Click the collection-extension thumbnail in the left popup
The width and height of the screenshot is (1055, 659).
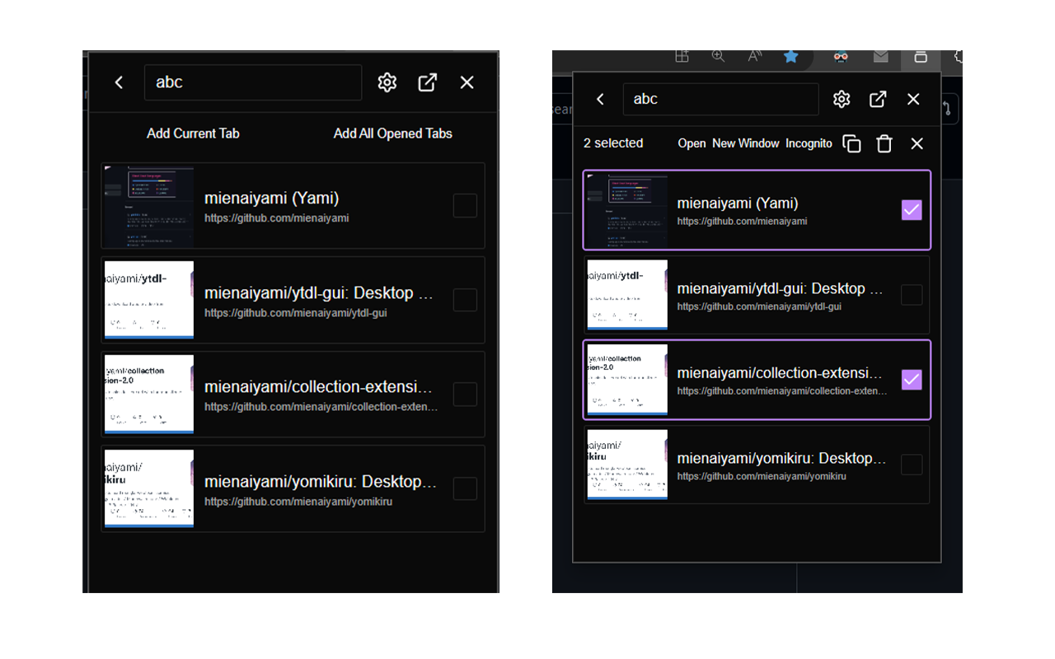149,395
